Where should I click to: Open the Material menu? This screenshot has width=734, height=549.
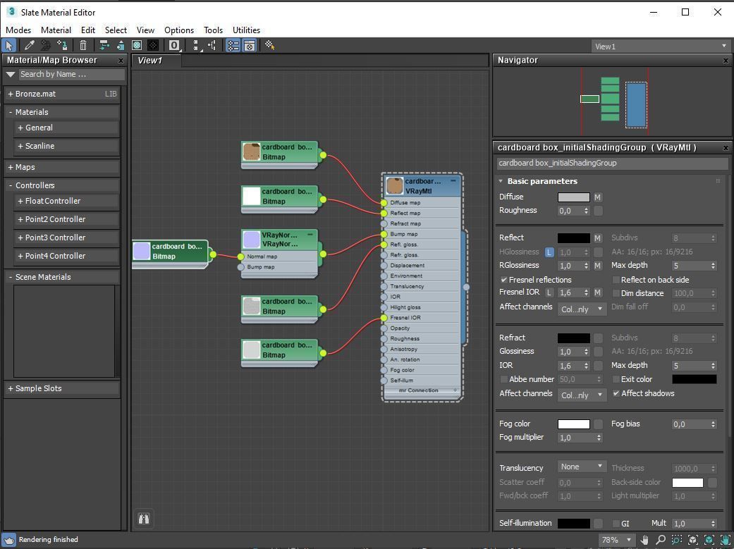(56, 30)
